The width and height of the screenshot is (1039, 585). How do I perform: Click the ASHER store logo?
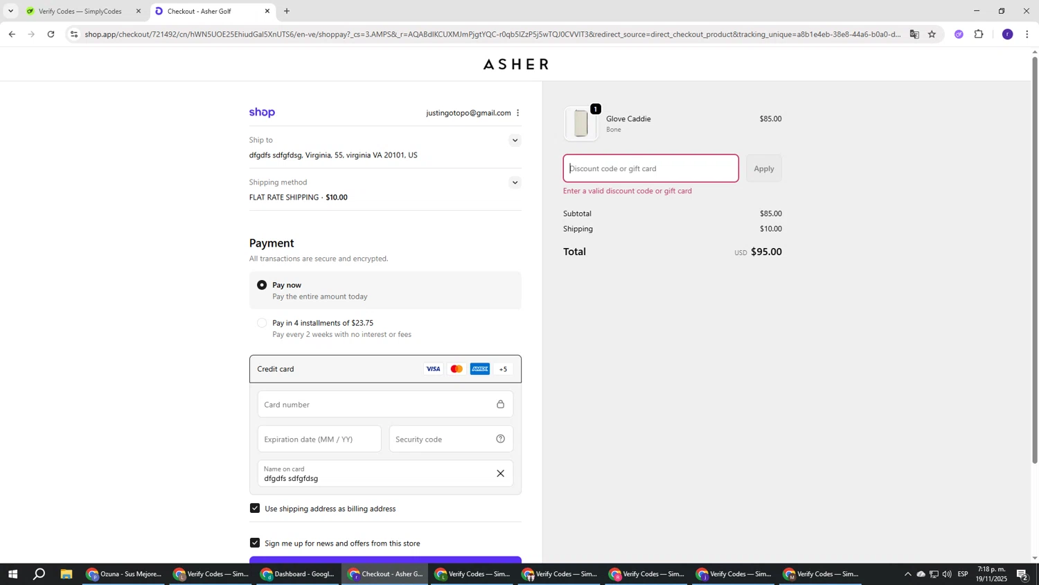(x=516, y=64)
